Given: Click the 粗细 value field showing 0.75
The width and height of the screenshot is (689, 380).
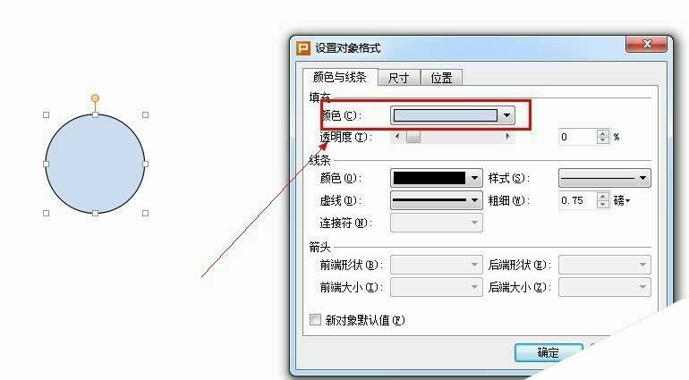Looking at the screenshot, I should 577,200.
